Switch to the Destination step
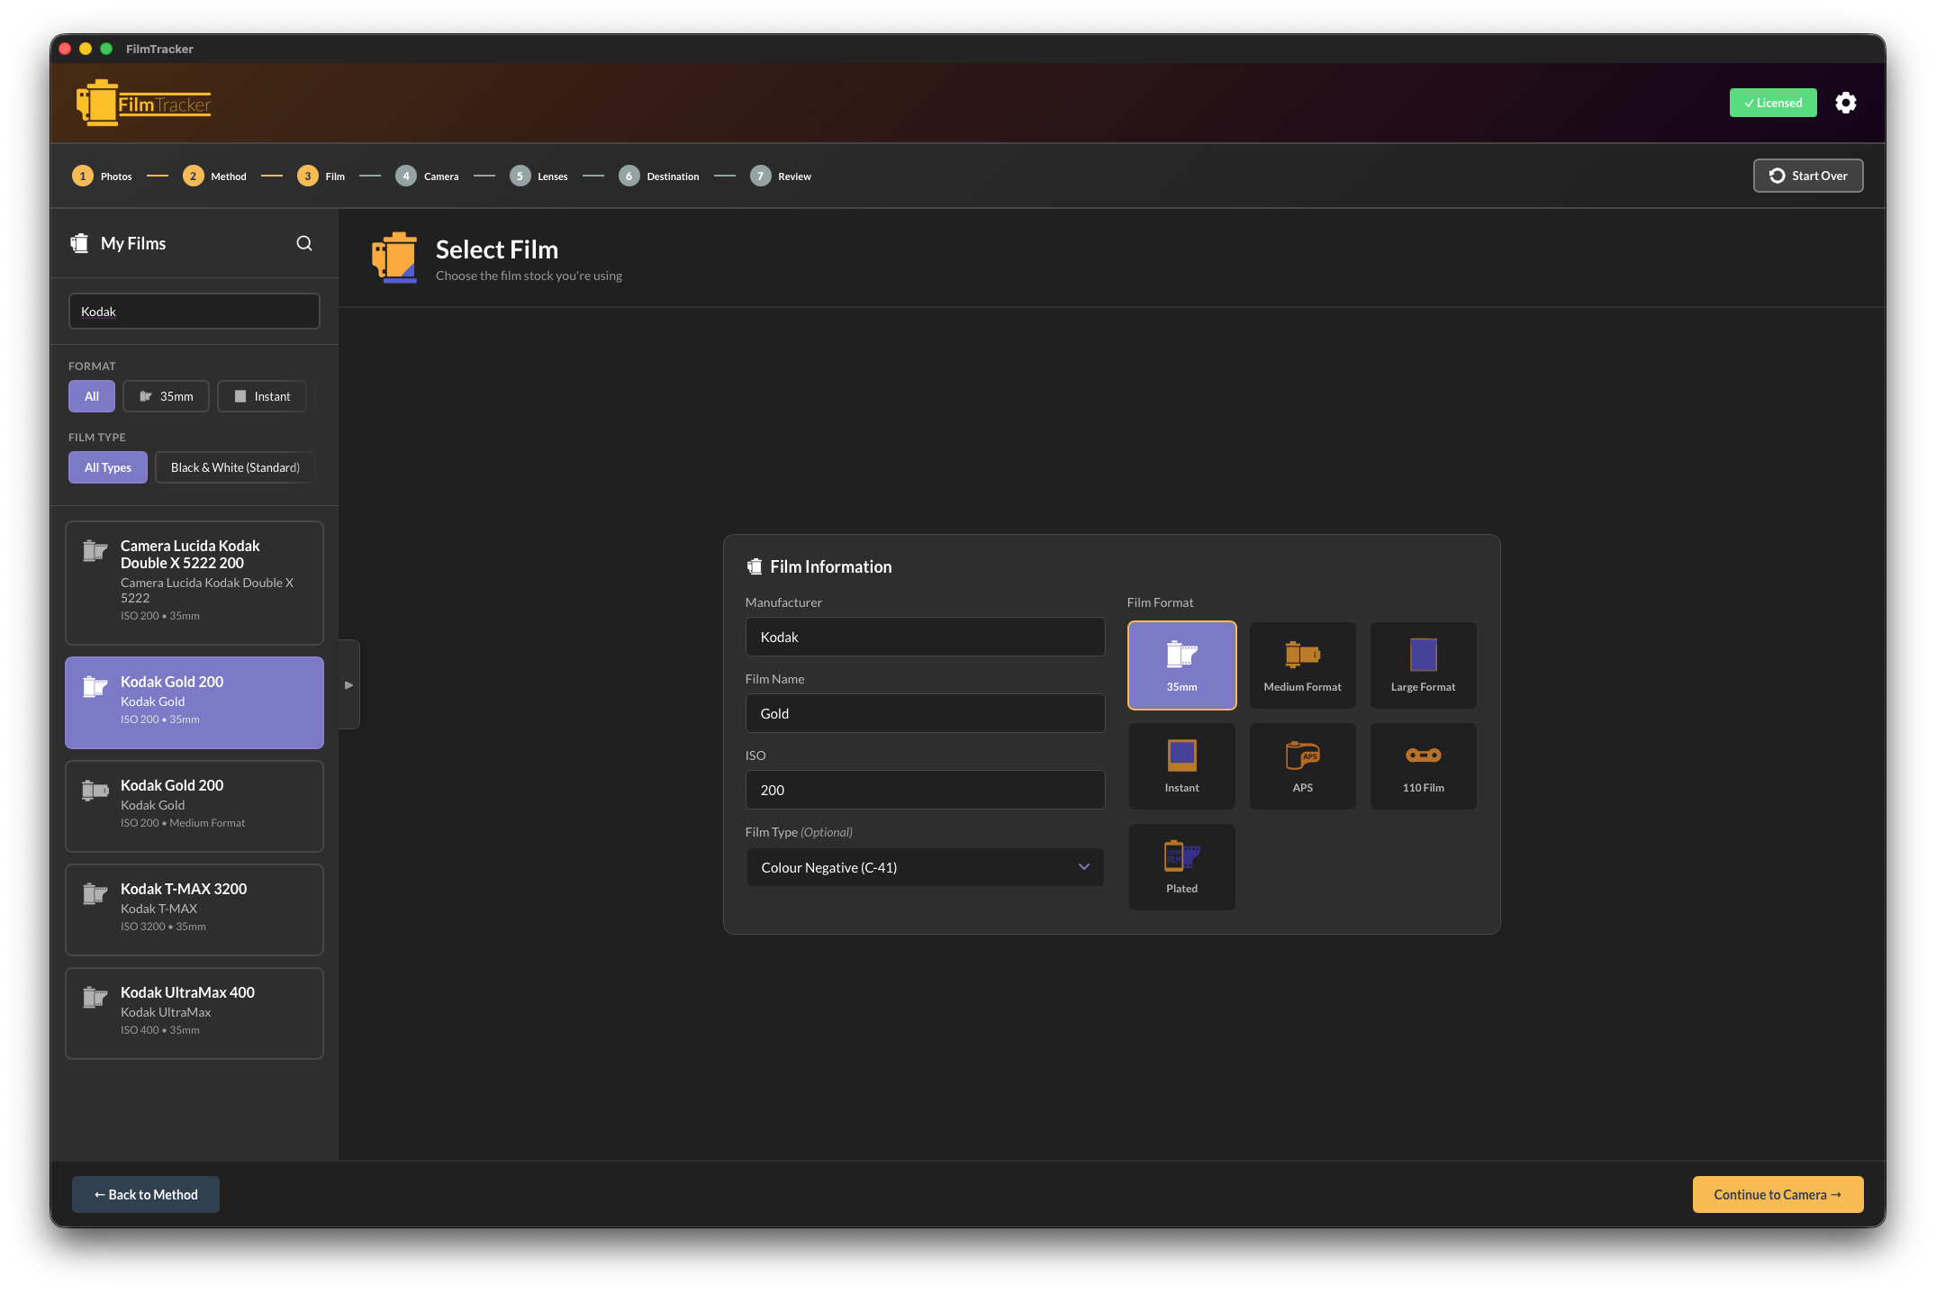The width and height of the screenshot is (1936, 1294). [x=659, y=176]
